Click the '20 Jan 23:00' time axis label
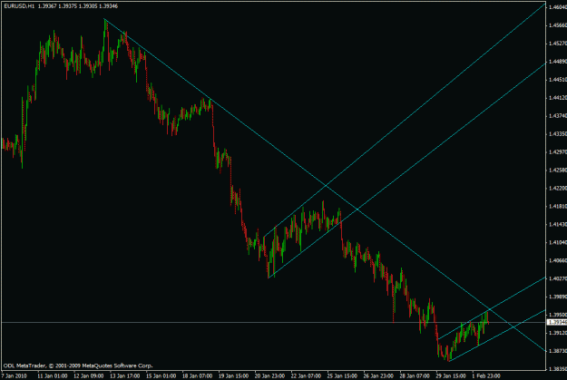Image resolution: width=567 pixels, height=380 pixels. [269, 376]
